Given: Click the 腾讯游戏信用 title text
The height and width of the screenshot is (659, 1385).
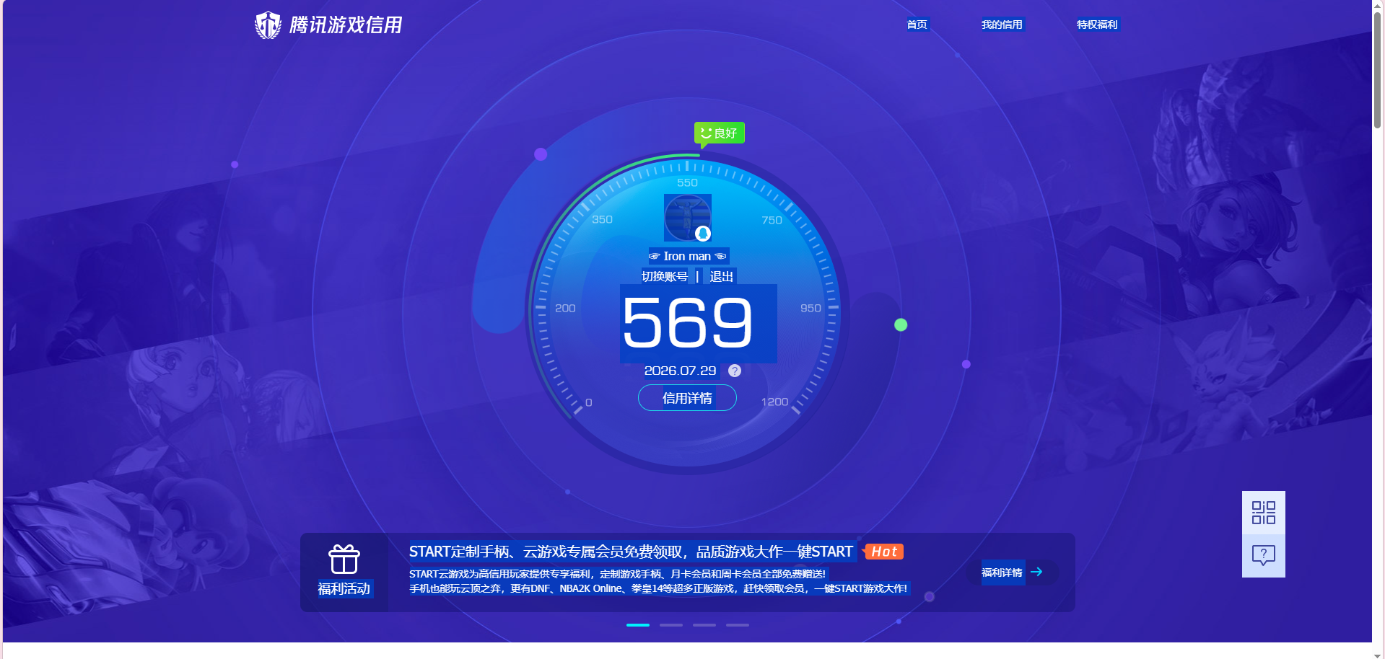Looking at the screenshot, I should point(346,25).
